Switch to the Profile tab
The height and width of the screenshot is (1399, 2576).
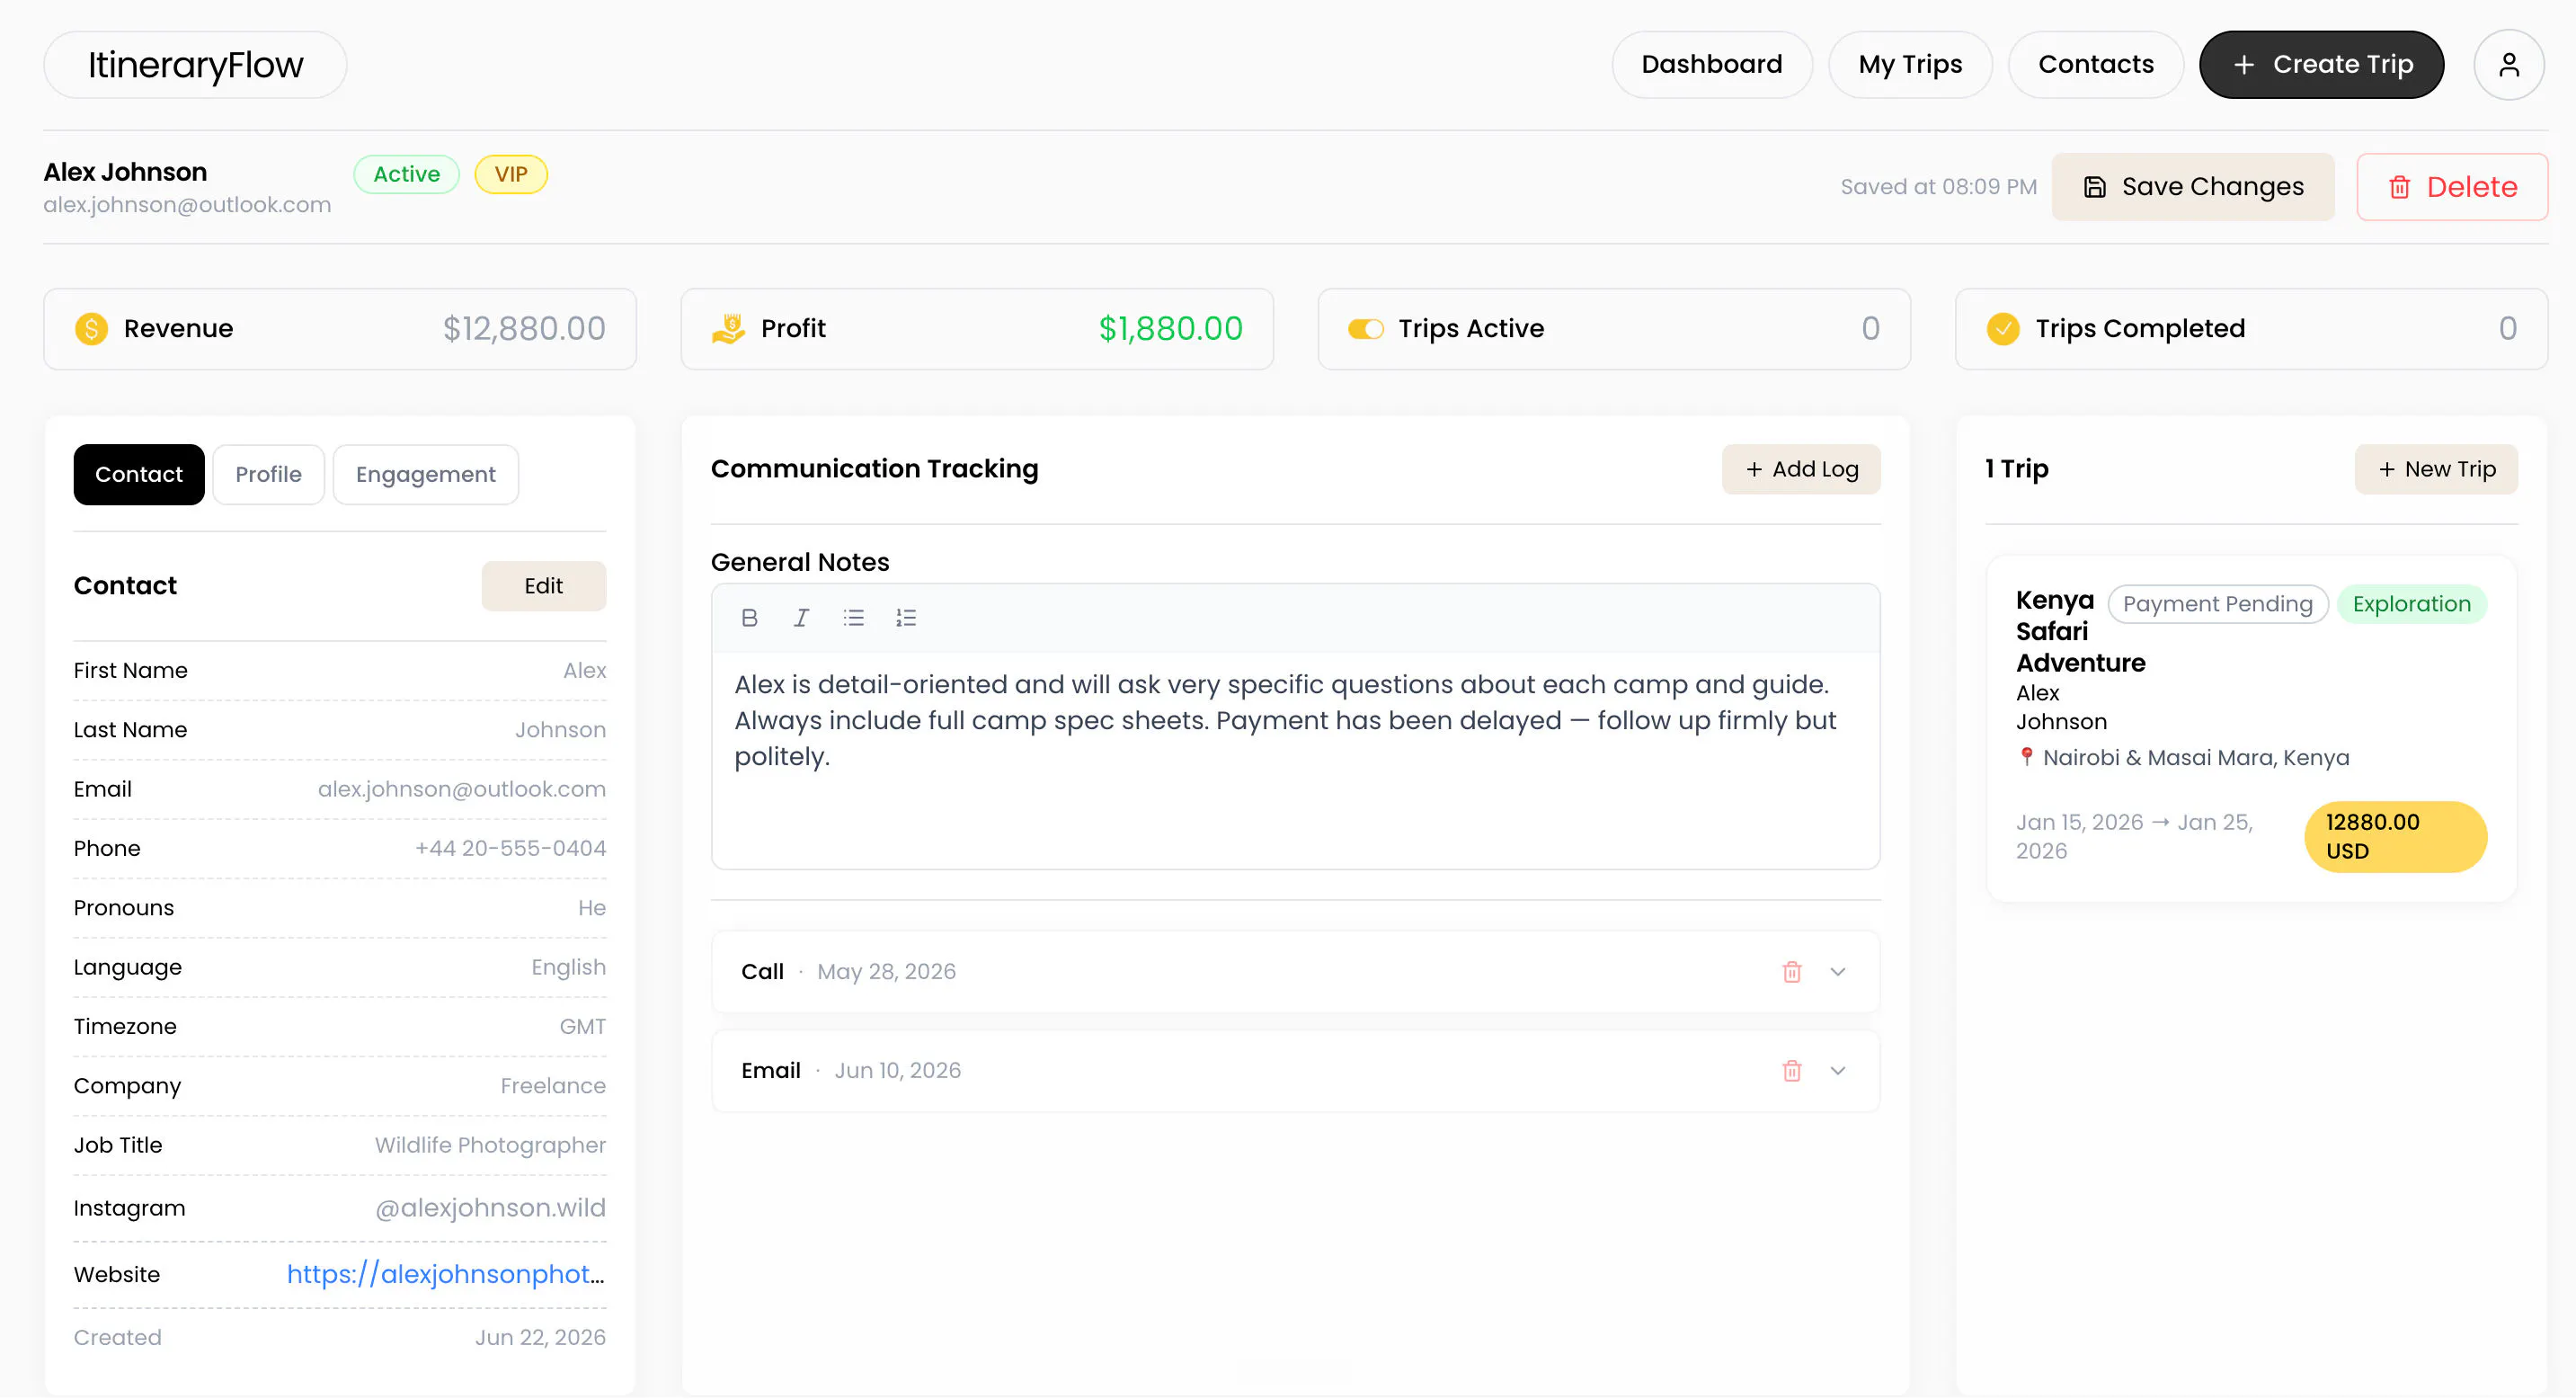tap(268, 475)
